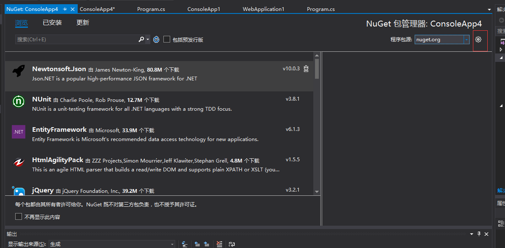505x248 pixels.
Task: Select the NUnit package title
Action: pyautogui.click(x=42, y=99)
